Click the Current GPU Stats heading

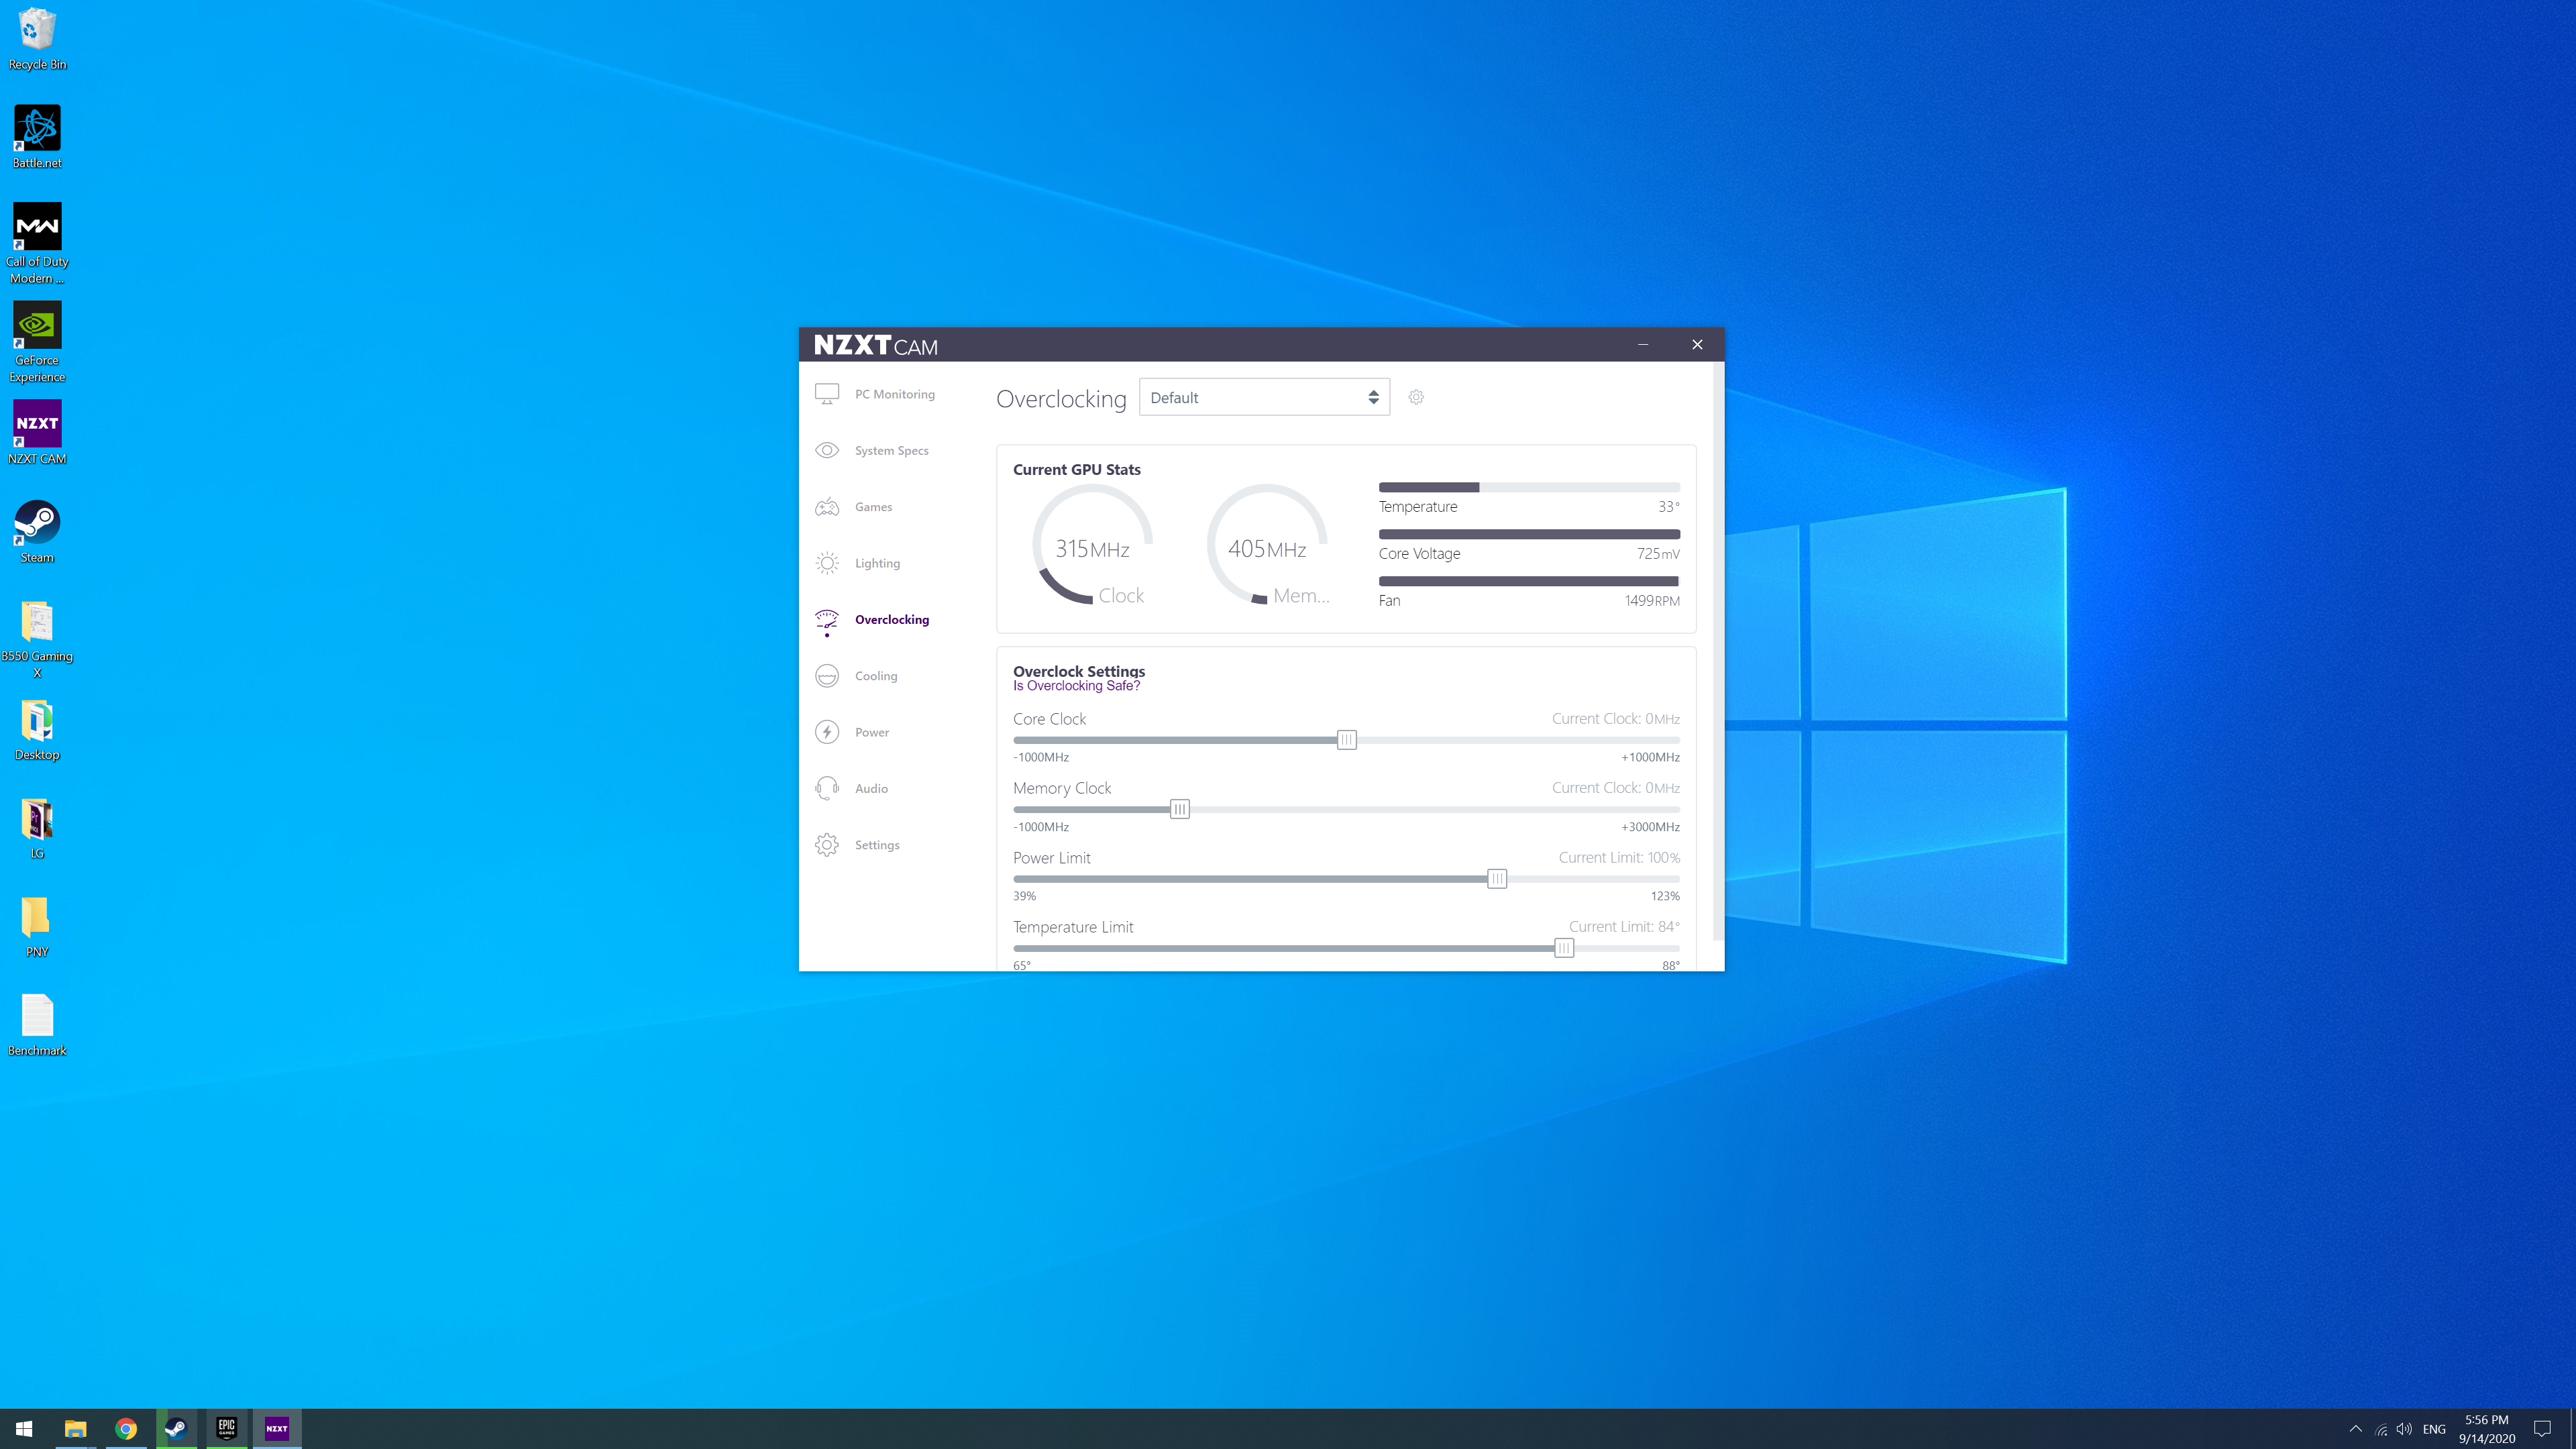tap(1076, 469)
